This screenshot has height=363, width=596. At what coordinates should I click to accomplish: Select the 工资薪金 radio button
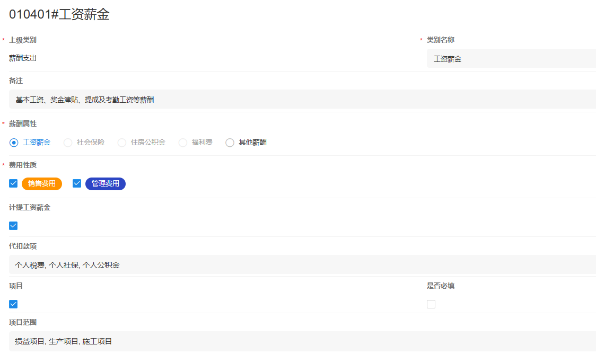pyautogui.click(x=14, y=143)
